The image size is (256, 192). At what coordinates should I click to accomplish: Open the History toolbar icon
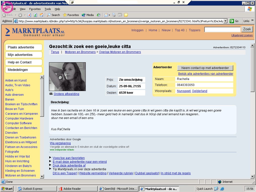98,15
